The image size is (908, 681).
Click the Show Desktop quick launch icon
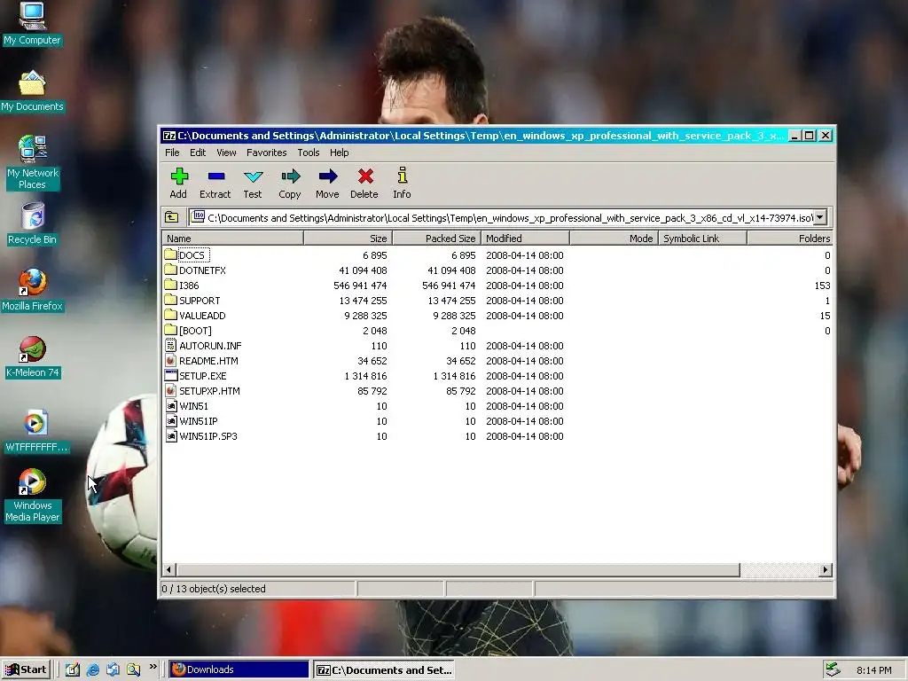(73, 669)
